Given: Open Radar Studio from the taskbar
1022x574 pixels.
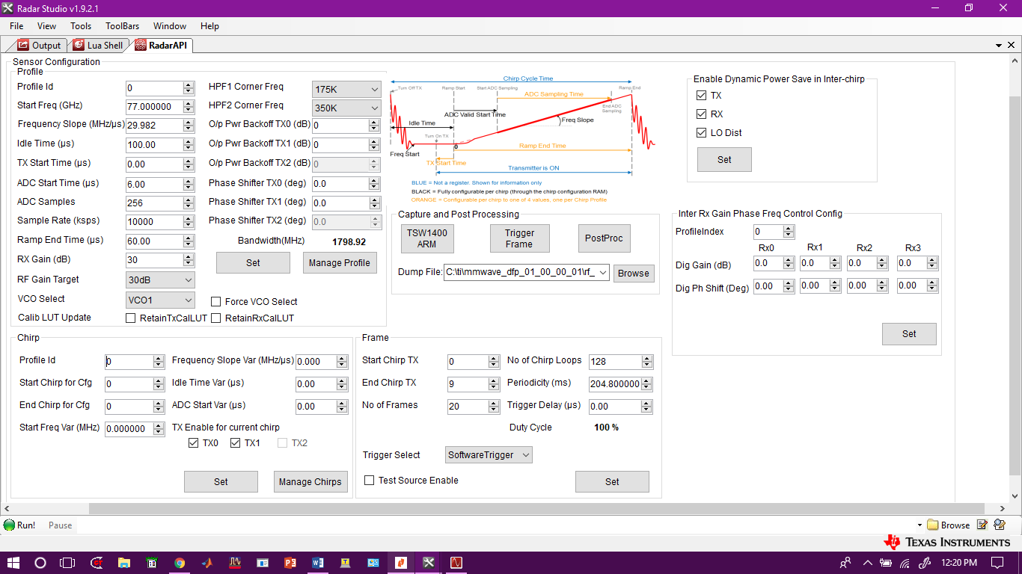Looking at the screenshot, I should click(428, 562).
